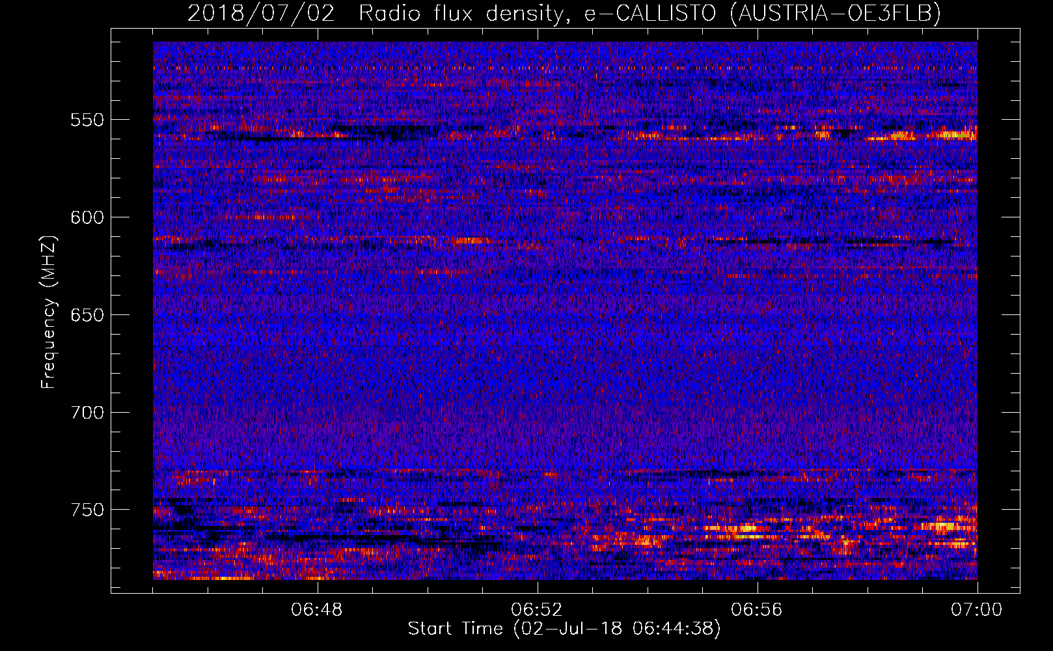1053x651 pixels.
Task: Click the "Frequency (MHZ)" axis label
Action: point(49,312)
